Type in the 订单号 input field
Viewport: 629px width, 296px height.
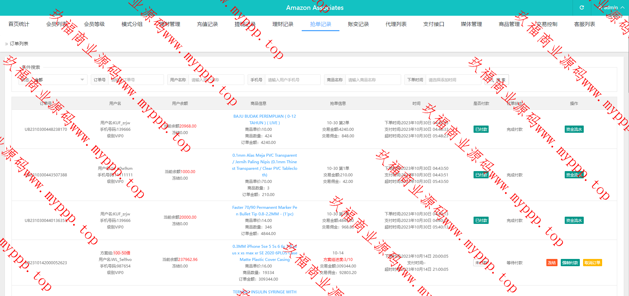136,80
